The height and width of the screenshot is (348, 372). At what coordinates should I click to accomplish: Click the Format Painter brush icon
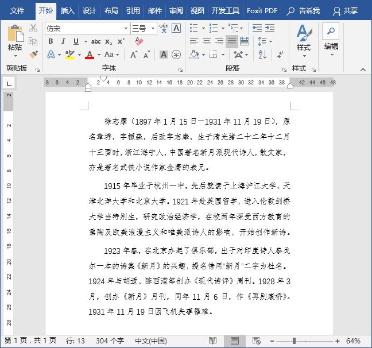click(33, 55)
